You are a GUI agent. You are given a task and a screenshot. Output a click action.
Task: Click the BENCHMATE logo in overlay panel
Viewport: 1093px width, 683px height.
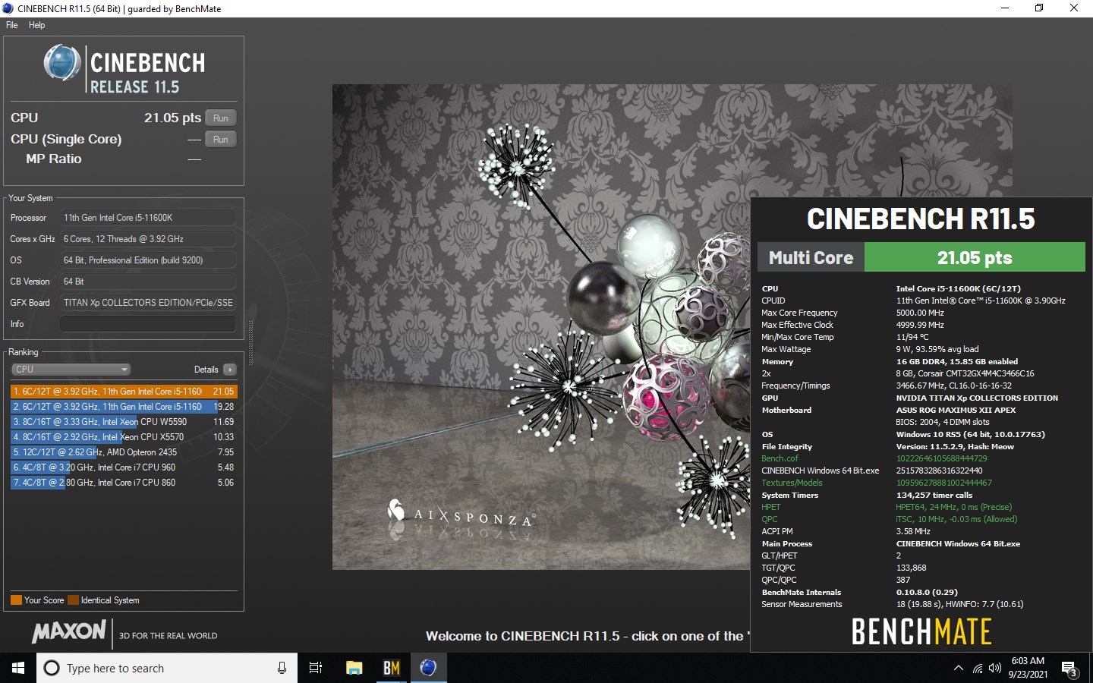[x=921, y=631]
